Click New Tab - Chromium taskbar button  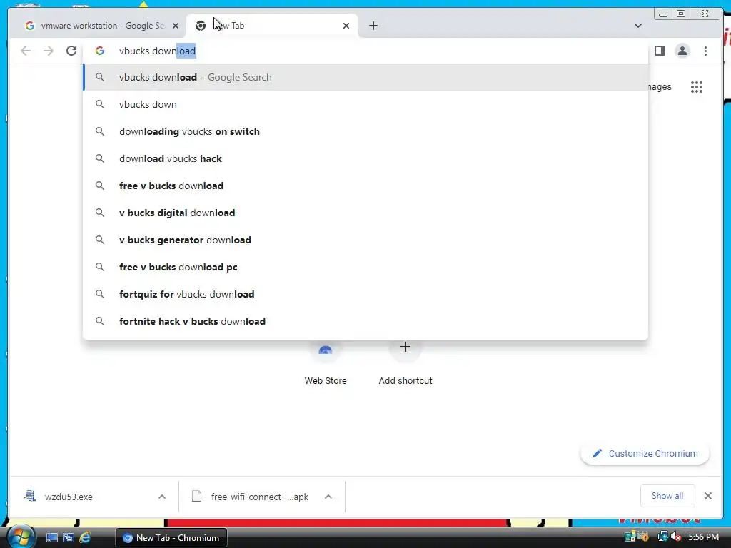coord(171,537)
